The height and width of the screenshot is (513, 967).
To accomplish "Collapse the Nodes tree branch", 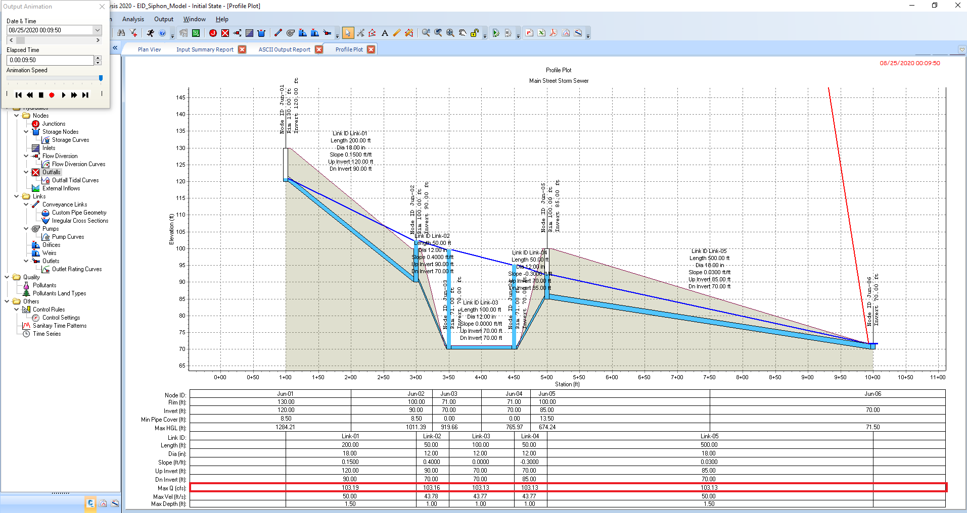I will click(x=17, y=115).
